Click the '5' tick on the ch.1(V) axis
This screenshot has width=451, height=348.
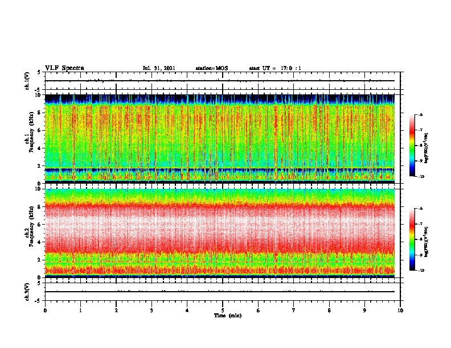pos(39,73)
